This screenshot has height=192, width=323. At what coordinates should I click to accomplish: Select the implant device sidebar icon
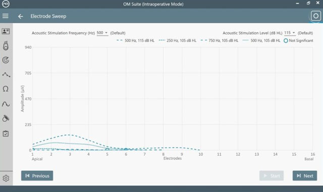[x=6, y=46]
